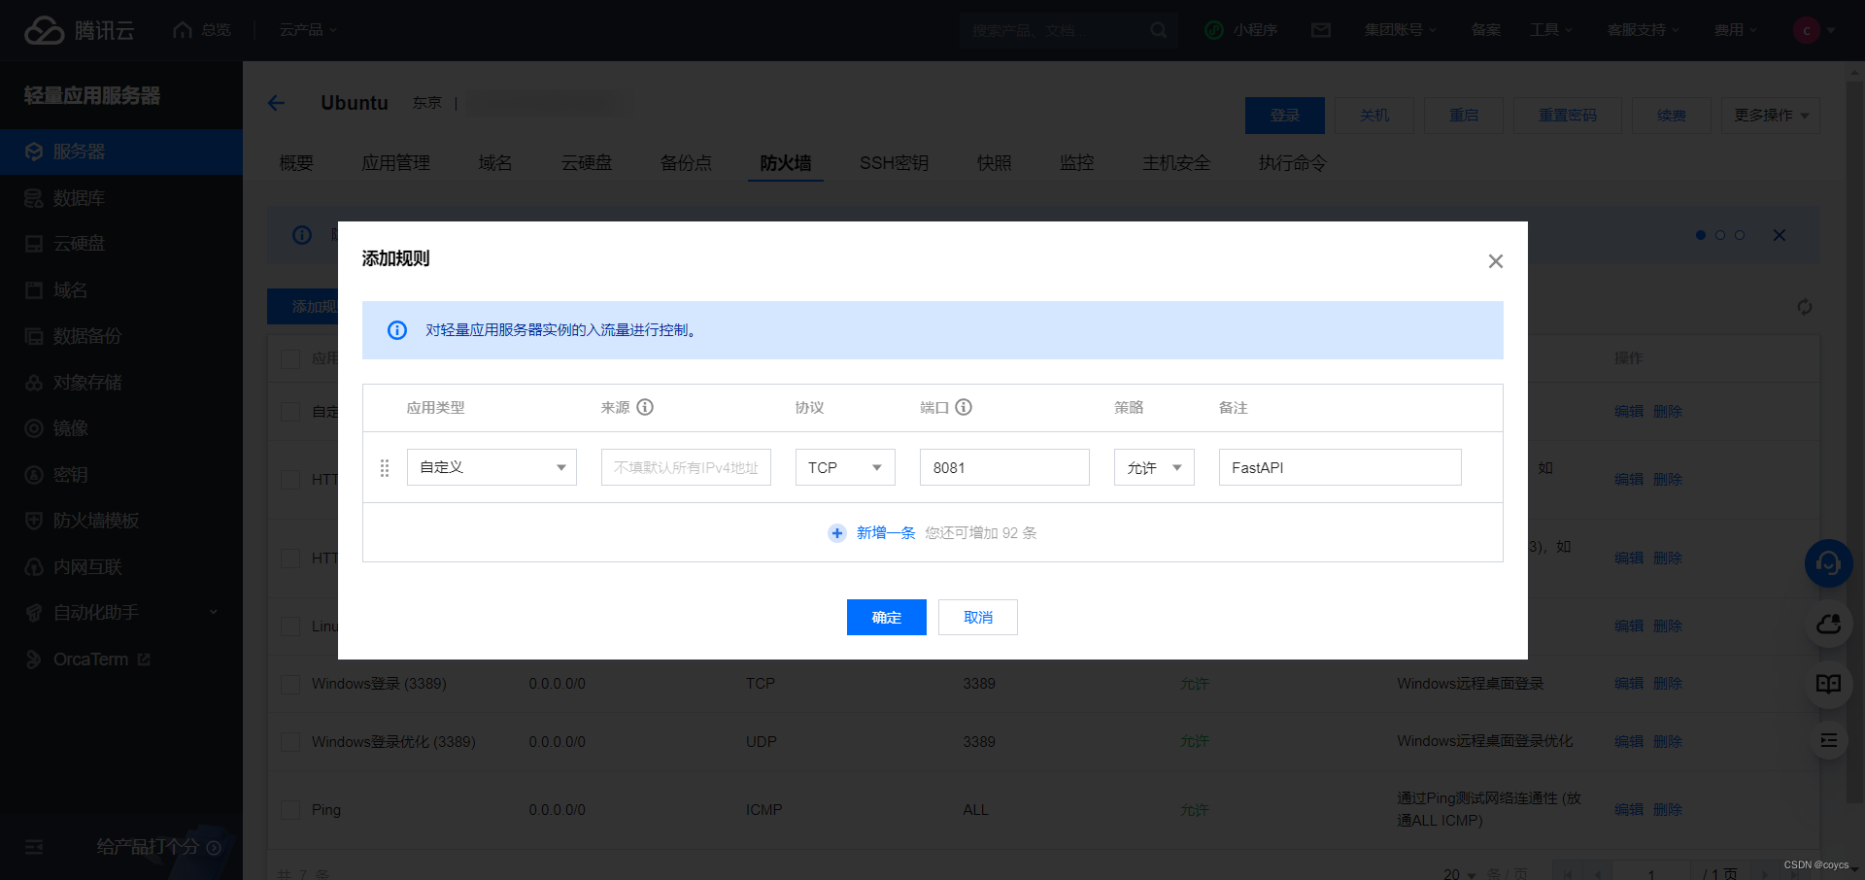1865x880 pixels.
Task: Click the 数据库 sidebar icon
Action: tap(34, 198)
